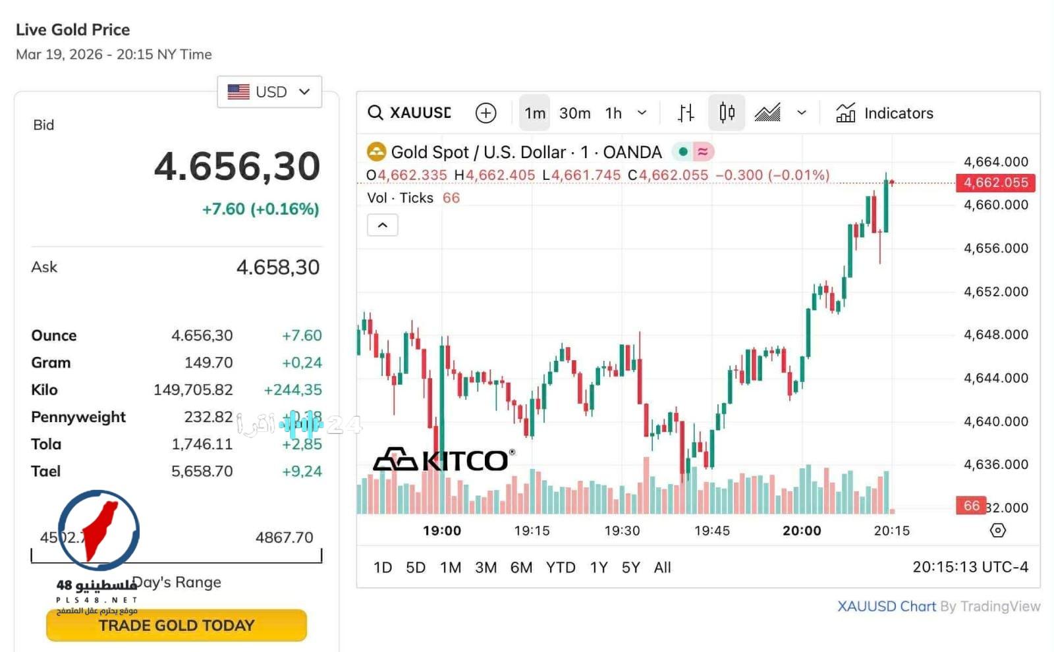Open the Indicators panel

point(884,113)
